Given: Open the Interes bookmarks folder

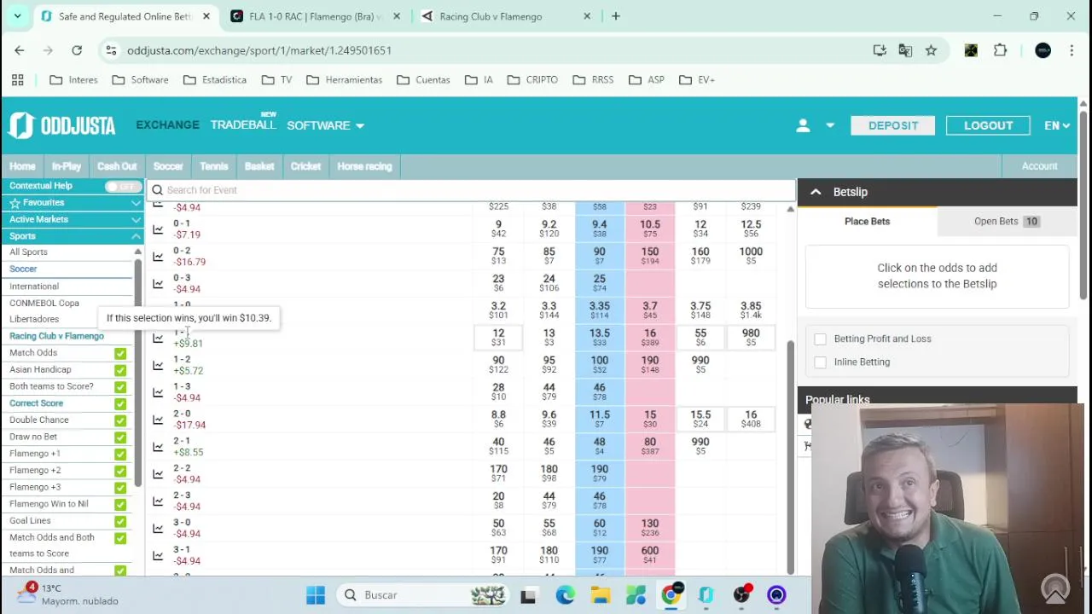Looking at the screenshot, I should 73,79.
